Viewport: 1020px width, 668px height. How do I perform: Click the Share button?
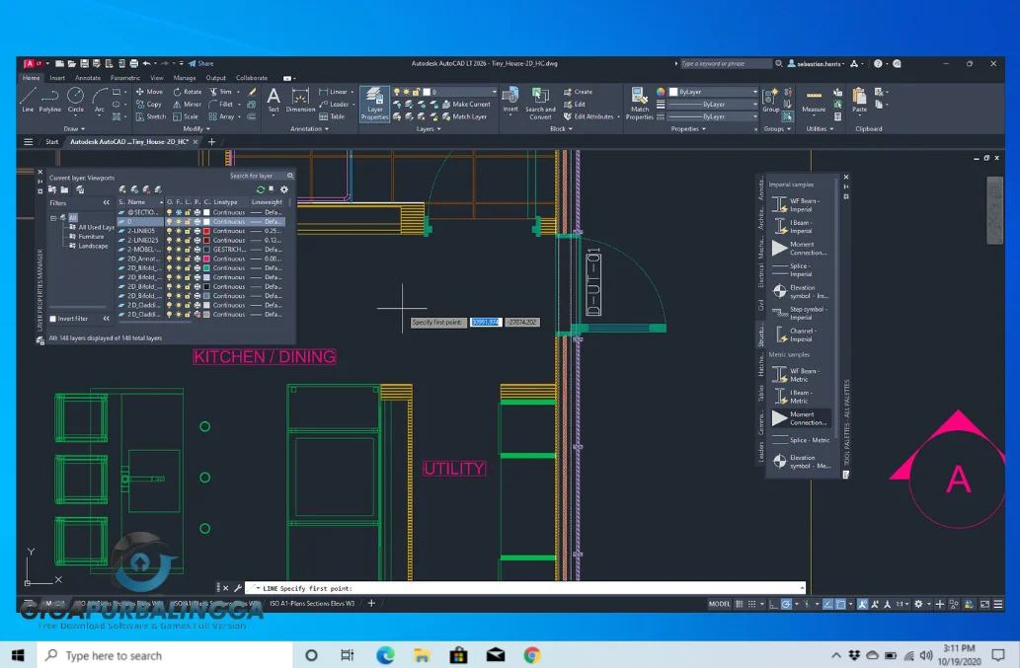coord(201,64)
